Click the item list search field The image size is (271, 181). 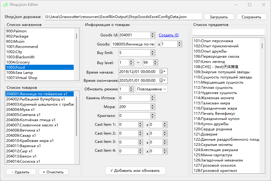[228, 32]
